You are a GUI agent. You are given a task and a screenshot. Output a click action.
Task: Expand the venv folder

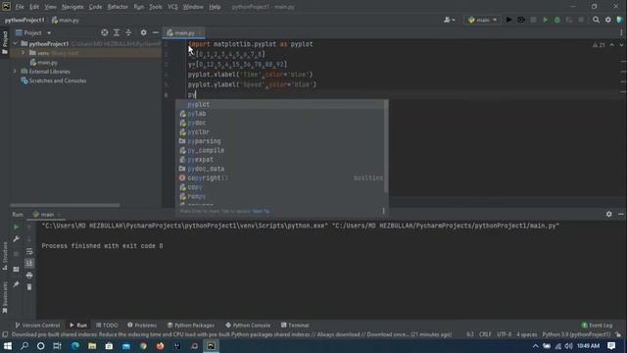(x=24, y=53)
